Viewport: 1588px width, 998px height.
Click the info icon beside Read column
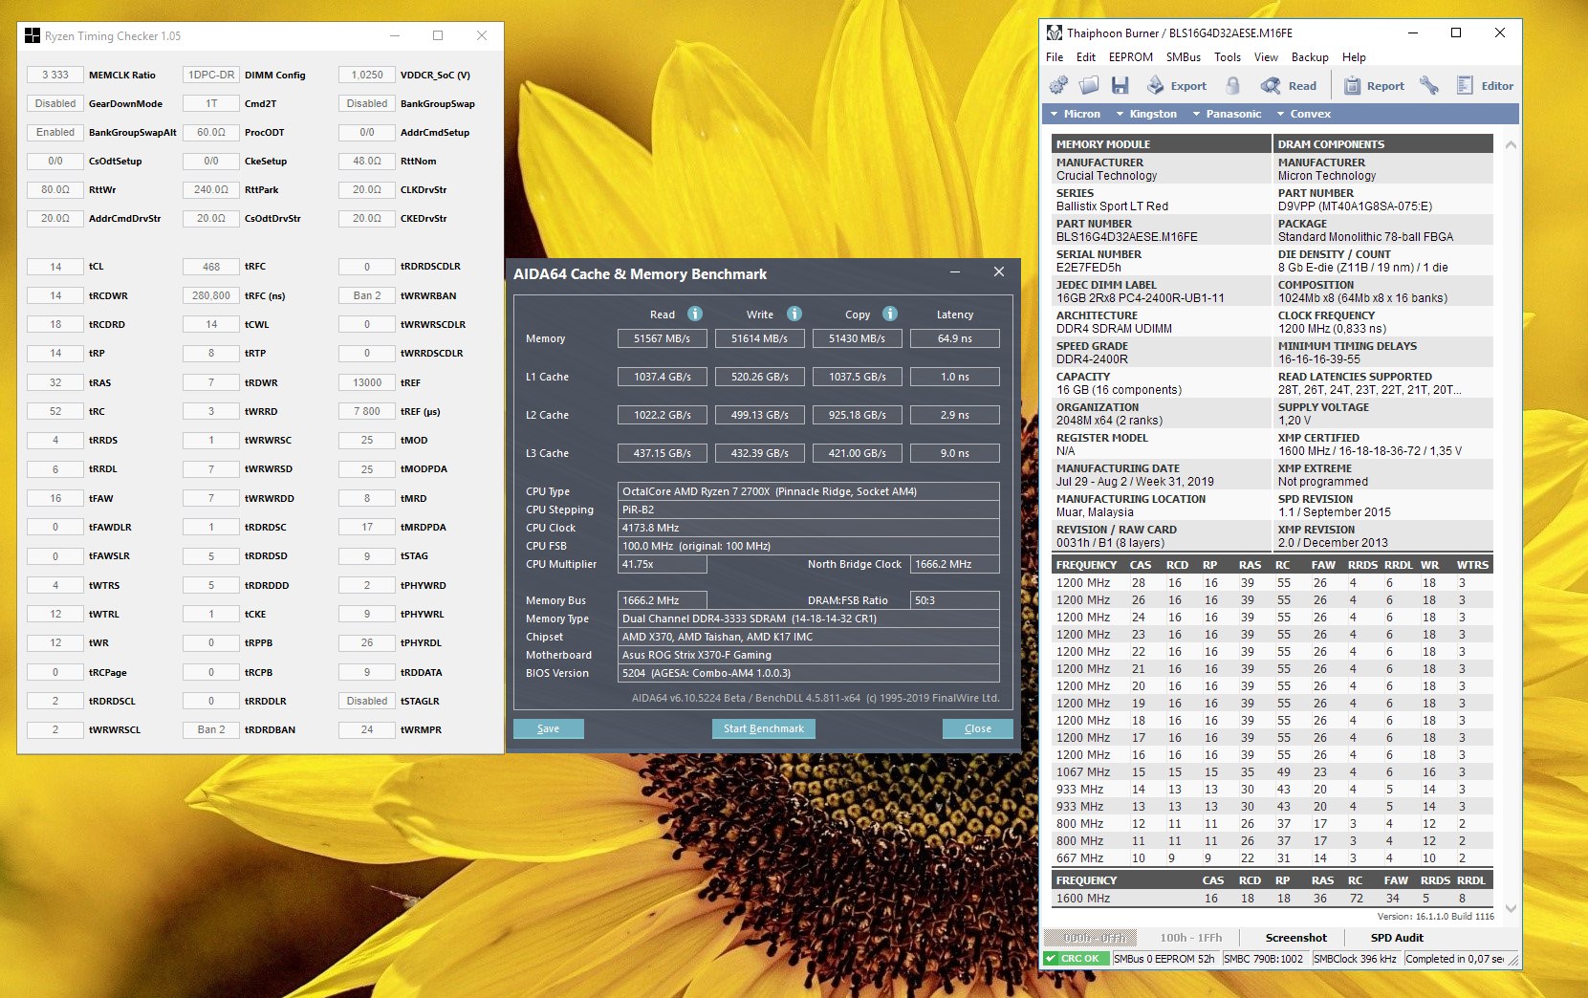pos(695,314)
